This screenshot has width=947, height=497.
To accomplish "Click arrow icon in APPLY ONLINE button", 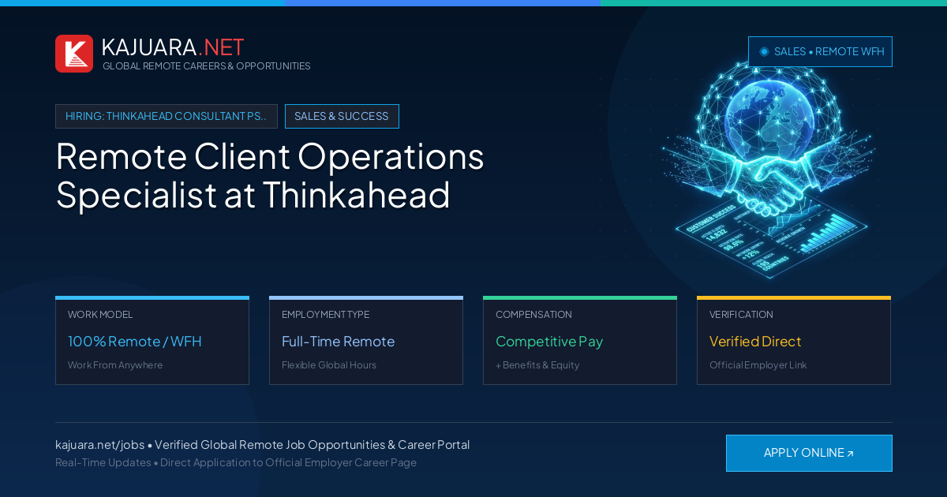I will pyautogui.click(x=850, y=454).
